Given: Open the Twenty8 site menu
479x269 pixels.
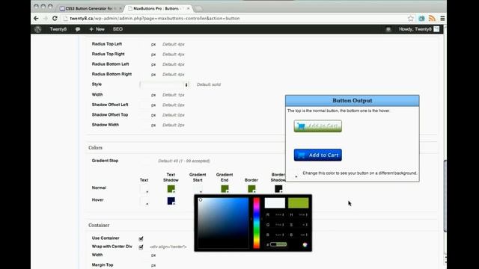Looking at the screenshot, I should [58, 29].
